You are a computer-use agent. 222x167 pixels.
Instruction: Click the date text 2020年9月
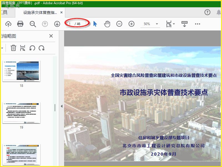(163, 154)
